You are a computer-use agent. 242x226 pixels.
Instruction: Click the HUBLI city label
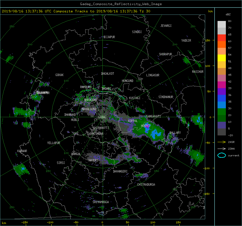click(75, 120)
